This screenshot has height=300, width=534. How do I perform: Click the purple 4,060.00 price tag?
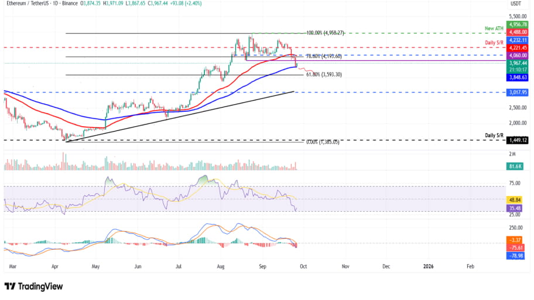coord(517,55)
